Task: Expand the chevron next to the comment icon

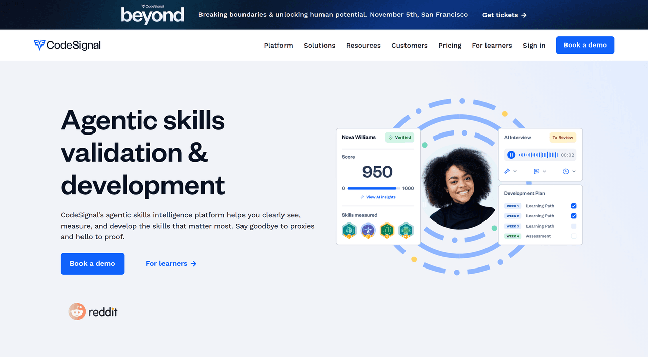Action: (x=545, y=171)
